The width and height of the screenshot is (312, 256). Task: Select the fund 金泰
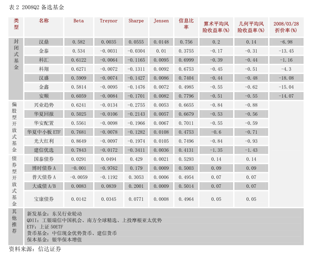44,51
